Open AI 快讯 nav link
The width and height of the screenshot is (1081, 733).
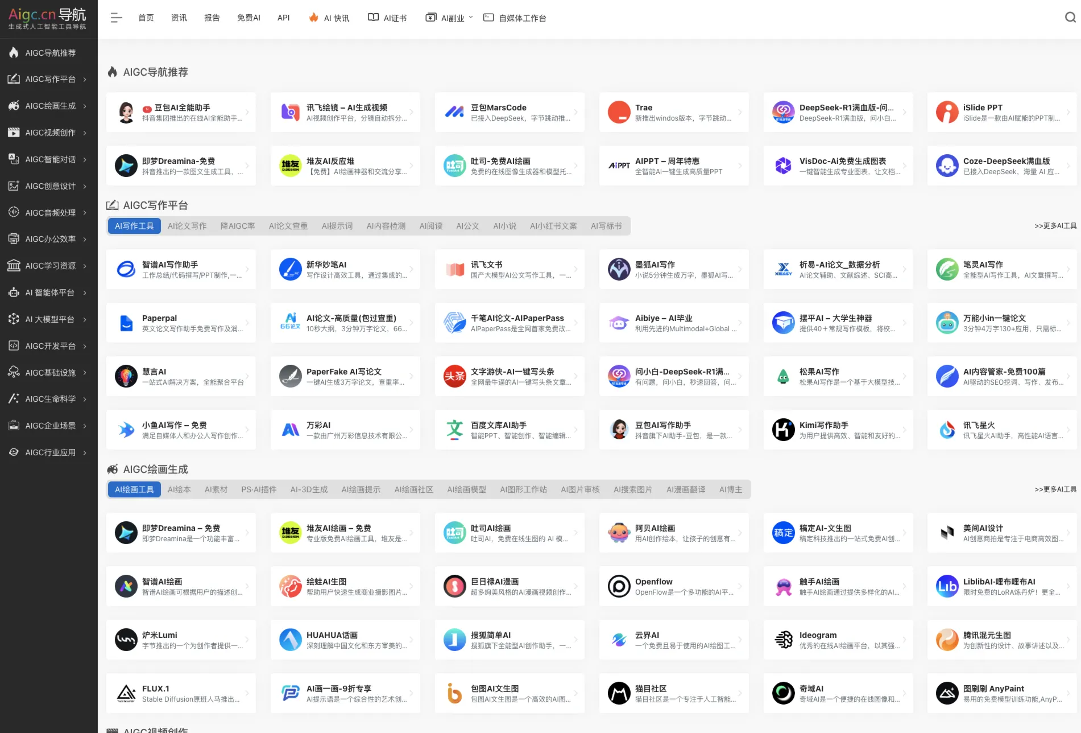(x=329, y=18)
